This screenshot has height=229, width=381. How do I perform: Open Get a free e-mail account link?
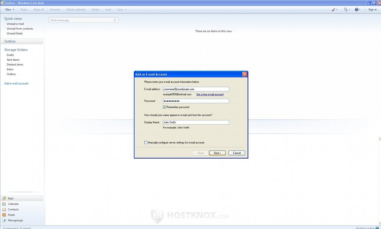click(210, 94)
